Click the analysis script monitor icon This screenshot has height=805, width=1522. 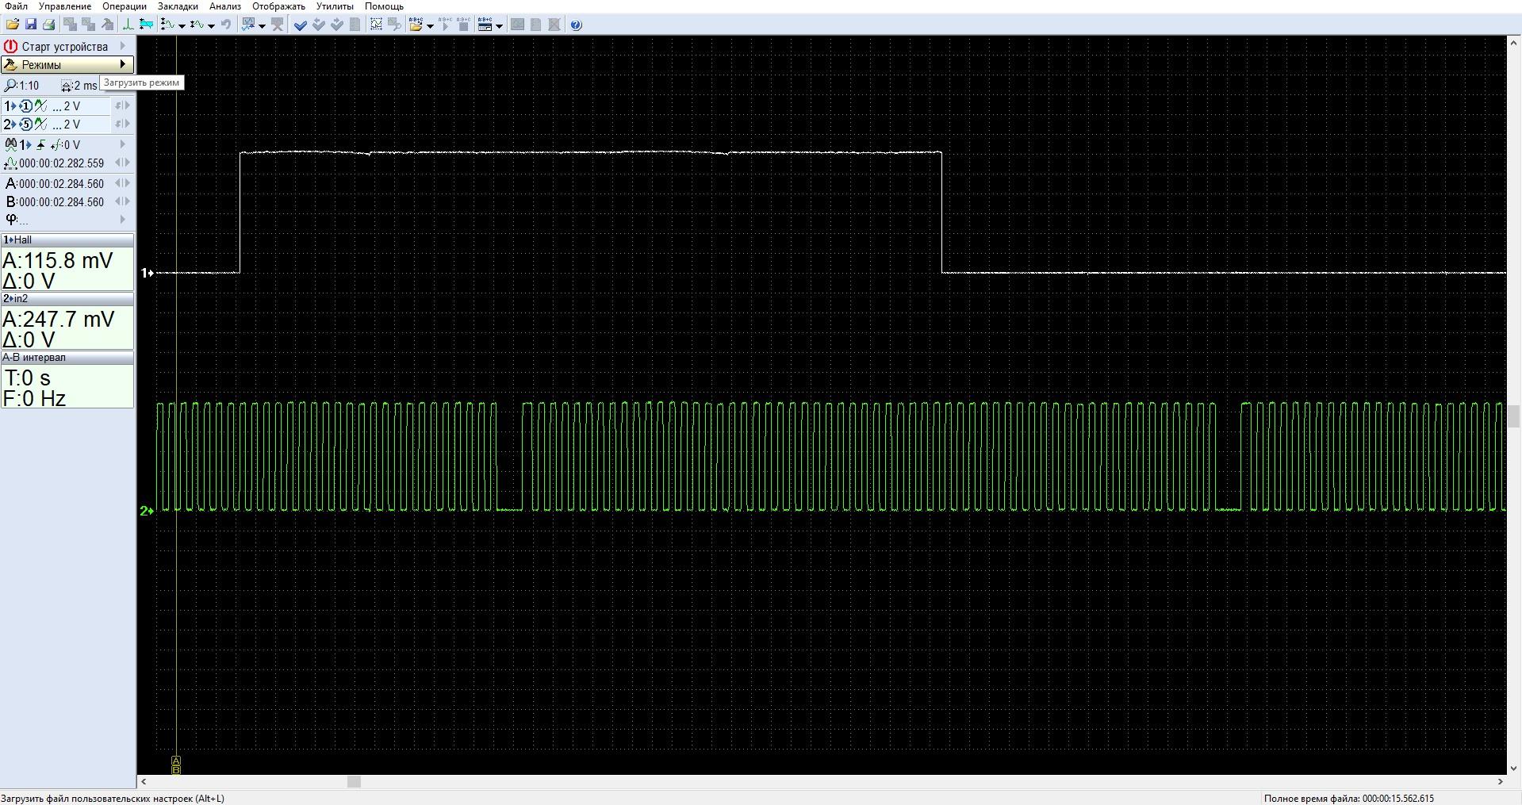pos(248,25)
